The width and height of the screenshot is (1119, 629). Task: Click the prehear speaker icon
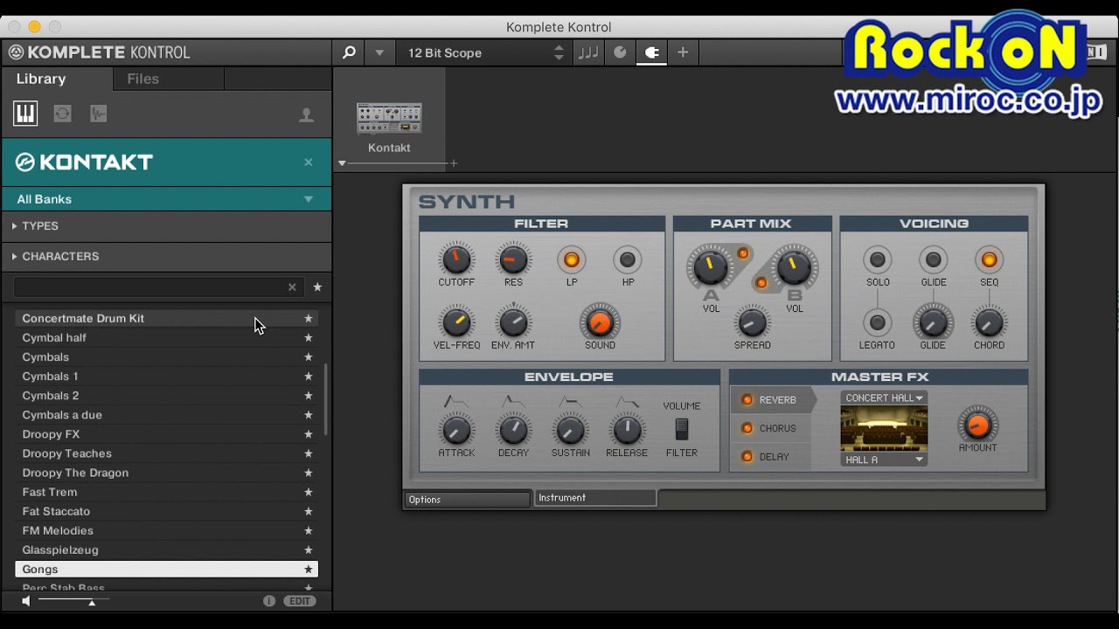click(x=26, y=601)
